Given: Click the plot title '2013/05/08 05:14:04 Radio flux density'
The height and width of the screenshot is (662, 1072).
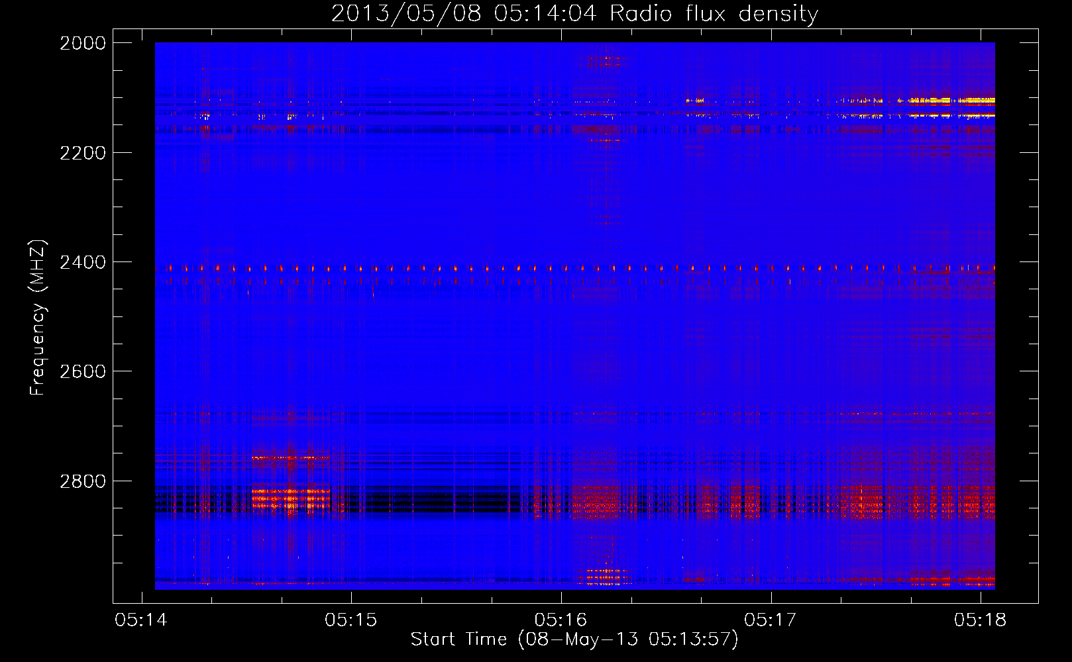Looking at the screenshot, I should click(x=574, y=13).
